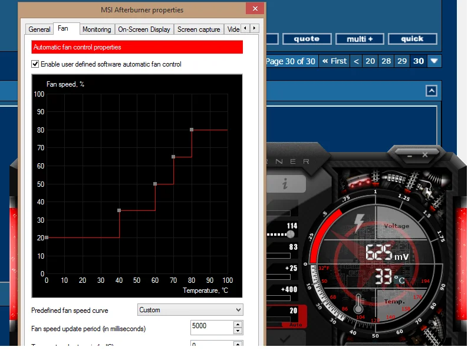471x350 pixels.
Task: Click the fan speed update period field
Action: 212,328
